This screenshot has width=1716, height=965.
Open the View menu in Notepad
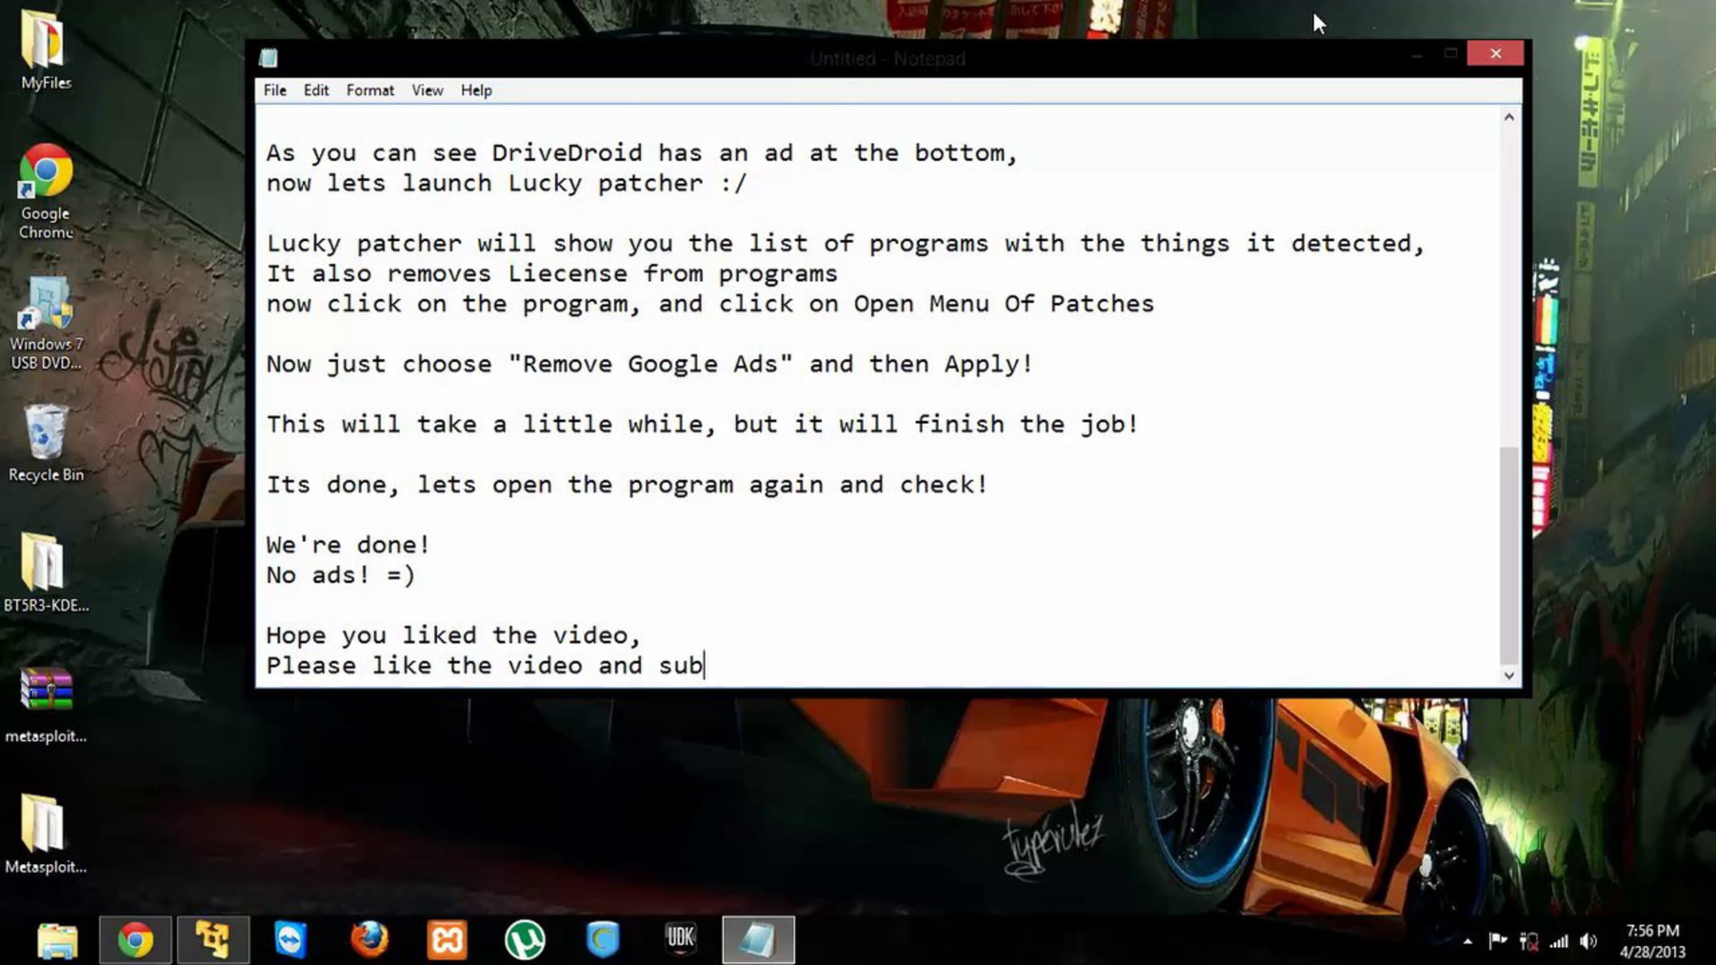(x=428, y=90)
